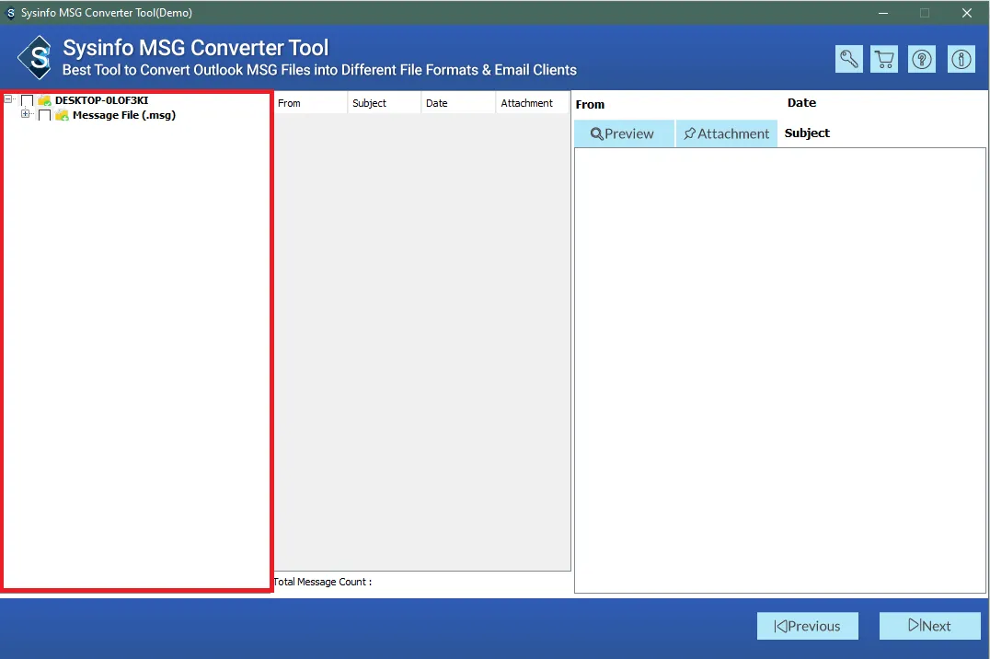This screenshot has width=990, height=659.
Task: Click the Message File folder icon
Action: click(x=62, y=115)
